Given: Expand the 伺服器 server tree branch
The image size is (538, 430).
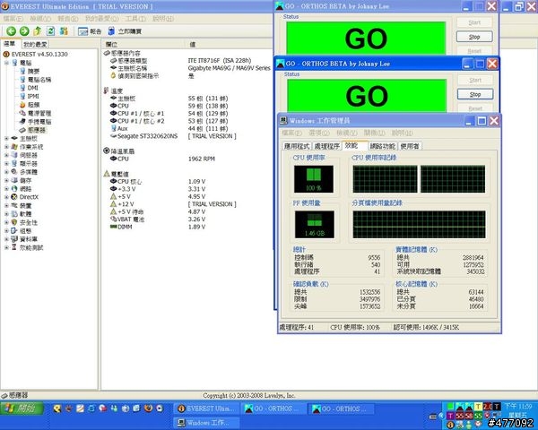Looking at the screenshot, I should point(6,155).
